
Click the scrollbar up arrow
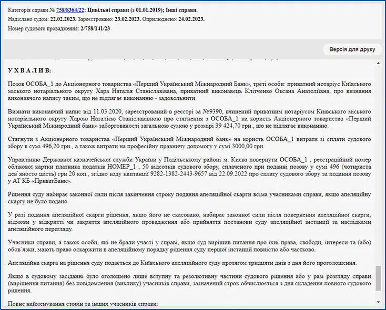tap(378, 64)
